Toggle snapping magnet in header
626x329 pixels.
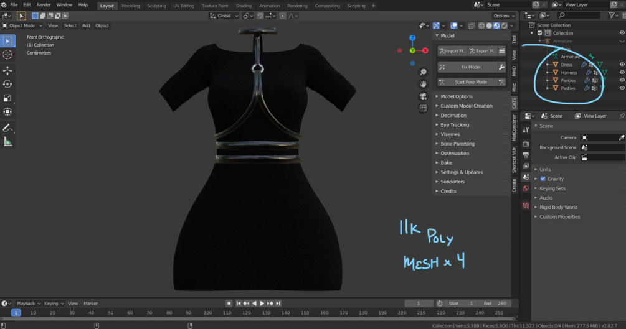coord(260,16)
